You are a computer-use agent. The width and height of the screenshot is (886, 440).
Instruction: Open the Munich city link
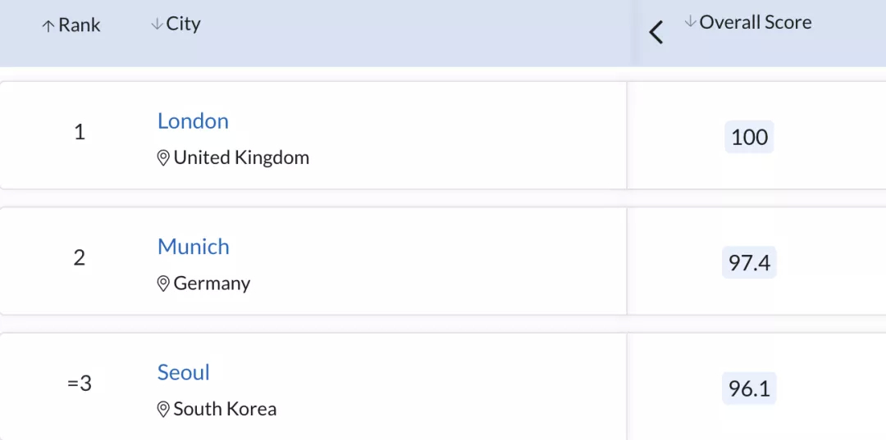point(194,247)
